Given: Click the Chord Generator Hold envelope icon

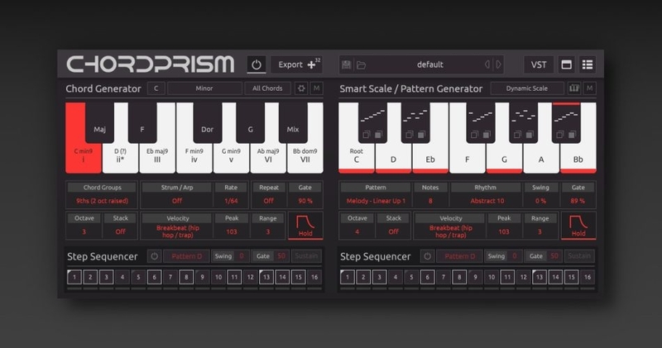Looking at the screenshot, I should [x=305, y=226].
